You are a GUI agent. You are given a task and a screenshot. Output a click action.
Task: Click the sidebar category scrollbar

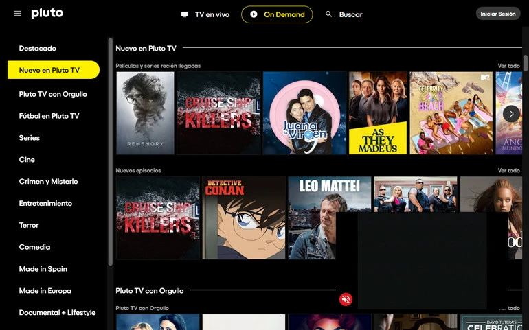click(110, 152)
